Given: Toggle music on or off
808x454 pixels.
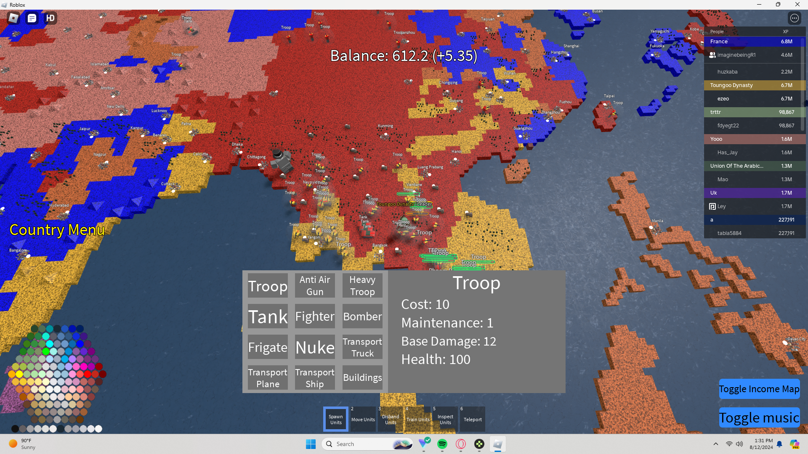Looking at the screenshot, I should (759, 417).
